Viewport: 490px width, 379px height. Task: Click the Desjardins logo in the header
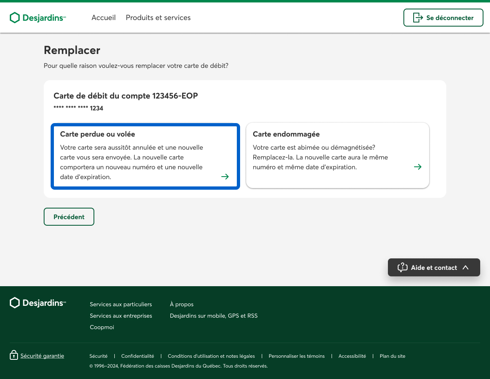38,18
